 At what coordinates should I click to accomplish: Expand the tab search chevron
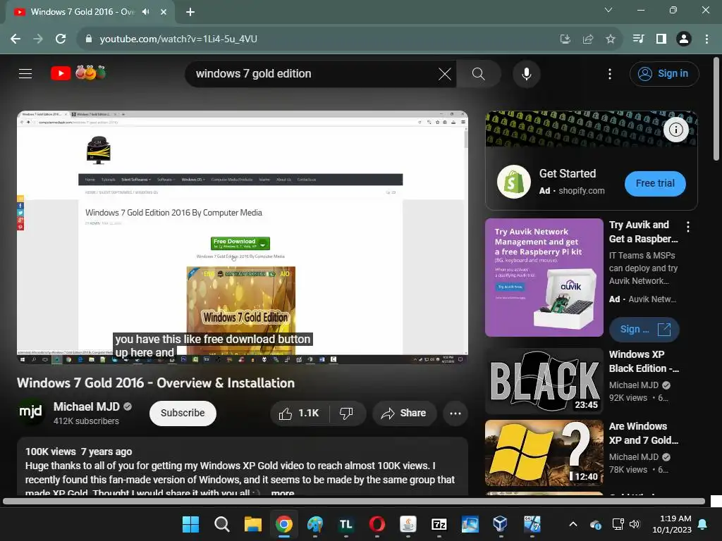point(608,10)
